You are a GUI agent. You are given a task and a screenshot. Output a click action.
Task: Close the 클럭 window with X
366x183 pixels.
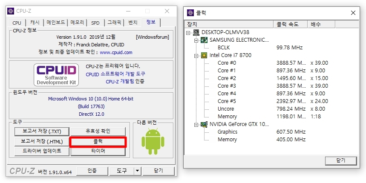pyautogui.click(x=353, y=13)
